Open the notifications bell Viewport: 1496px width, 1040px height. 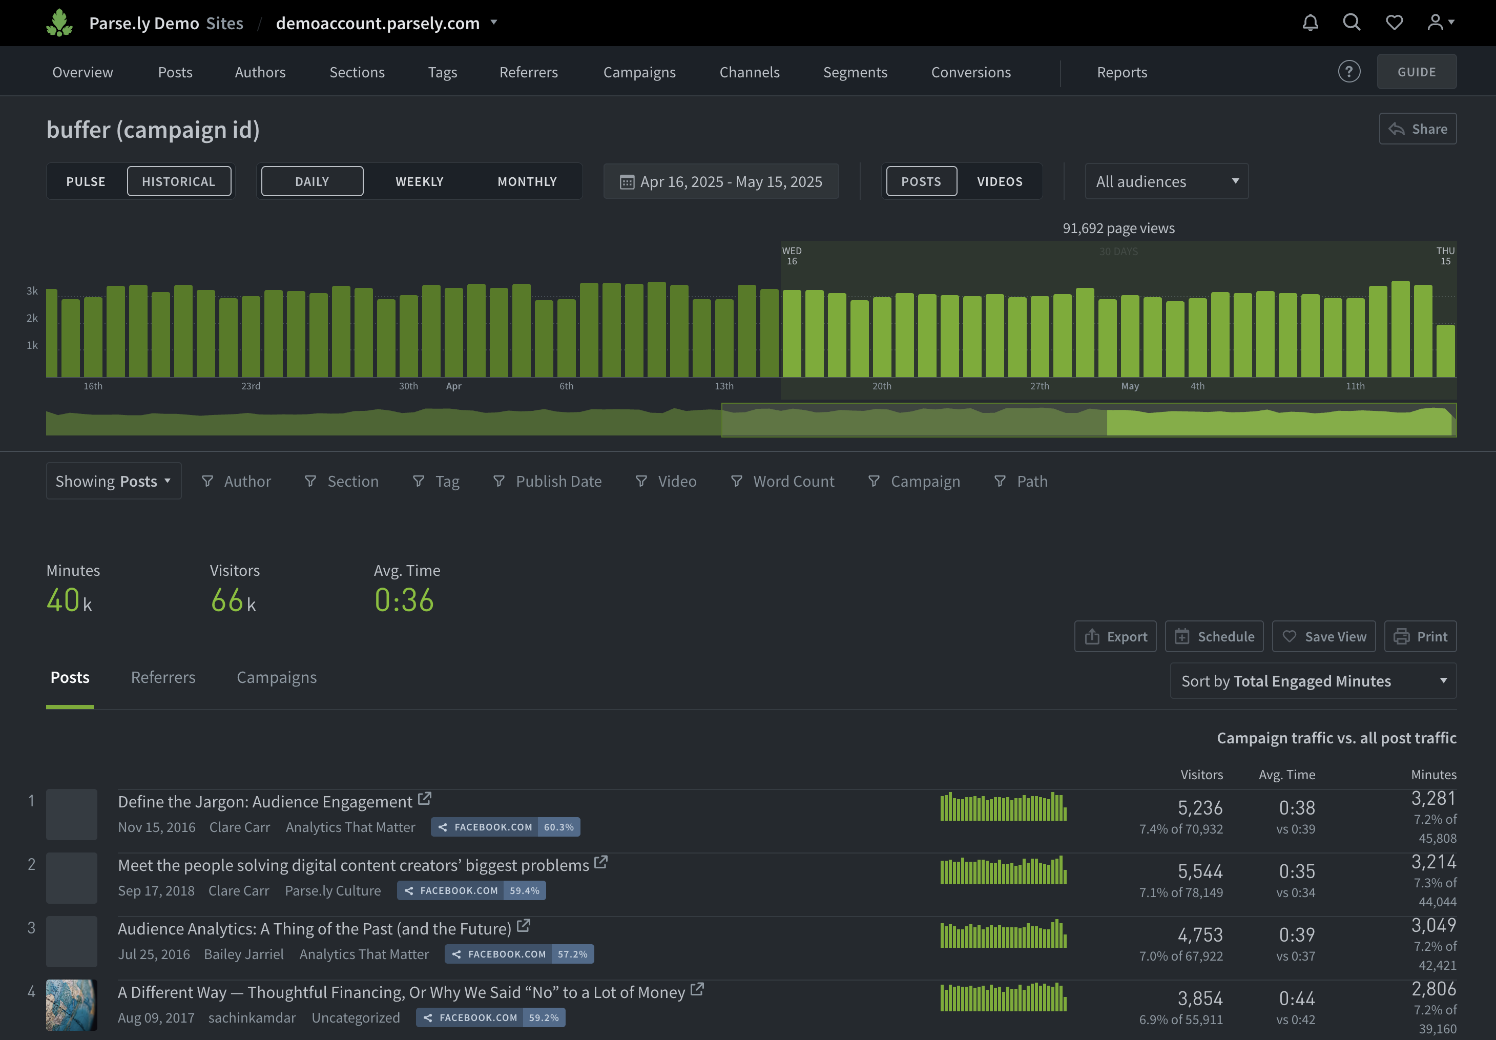(x=1311, y=23)
